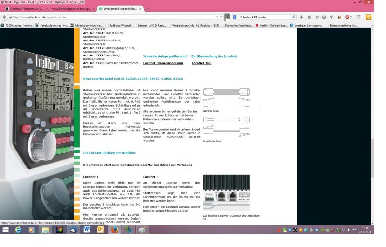Viewport: 386px width, 247px height.
Task: Click search field 'Uhlenbrock P4 booster'
Action: (x=265, y=17)
